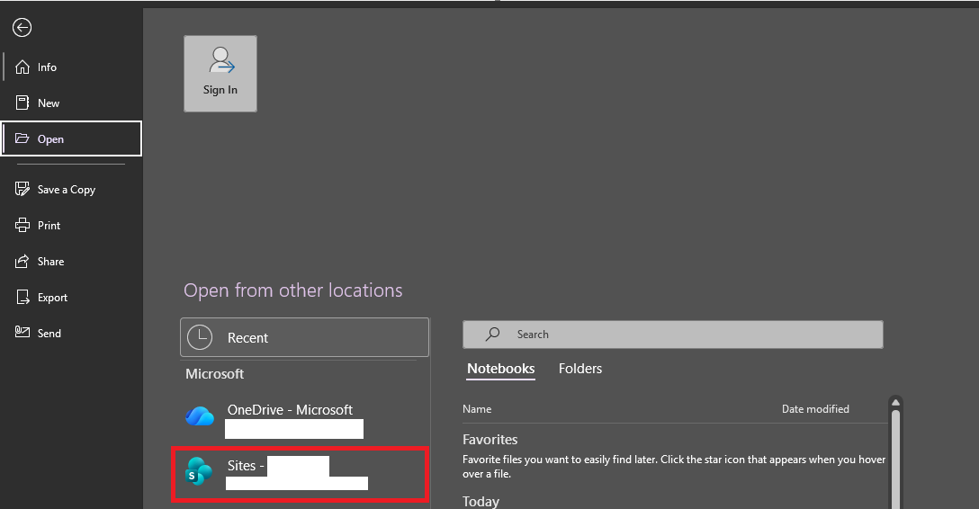Viewport: 979px width, 509px height.
Task: Click the scrollbar up arrow in the file list
Action: 895,402
